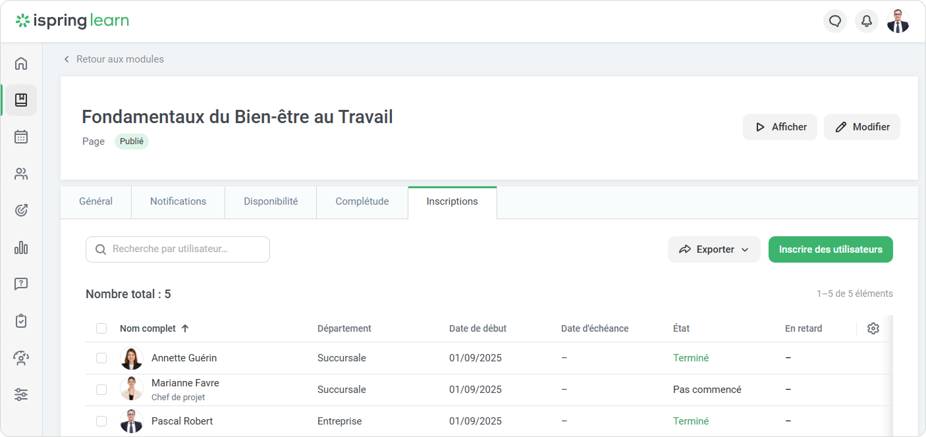Click the notifications bell icon

click(867, 21)
